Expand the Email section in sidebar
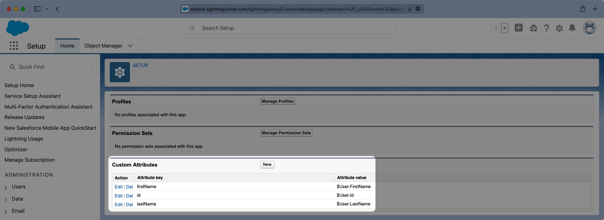 click(x=6, y=212)
